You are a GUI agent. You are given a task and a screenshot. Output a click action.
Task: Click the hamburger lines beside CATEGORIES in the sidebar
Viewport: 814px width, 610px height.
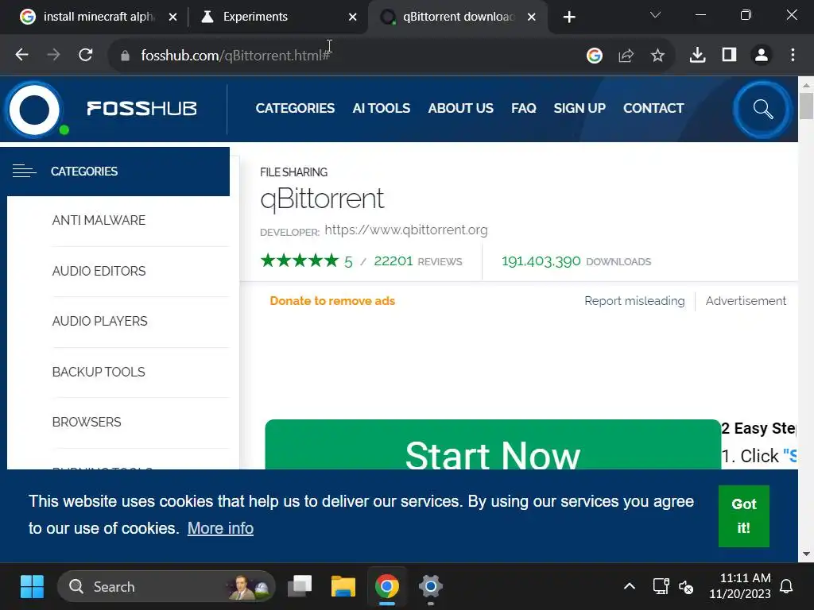[x=25, y=171]
